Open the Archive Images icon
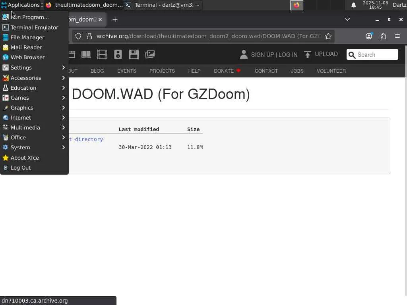The image size is (407, 305). [150, 54]
